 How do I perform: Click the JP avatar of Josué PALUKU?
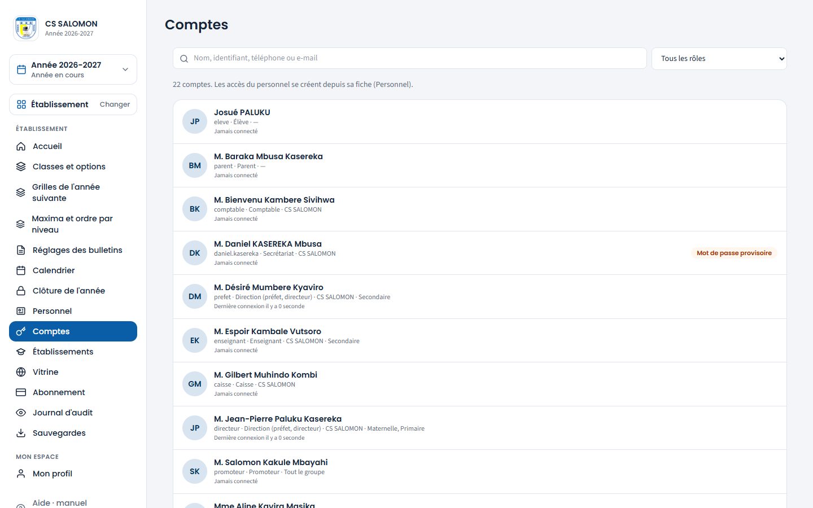[x=195, y=121]
